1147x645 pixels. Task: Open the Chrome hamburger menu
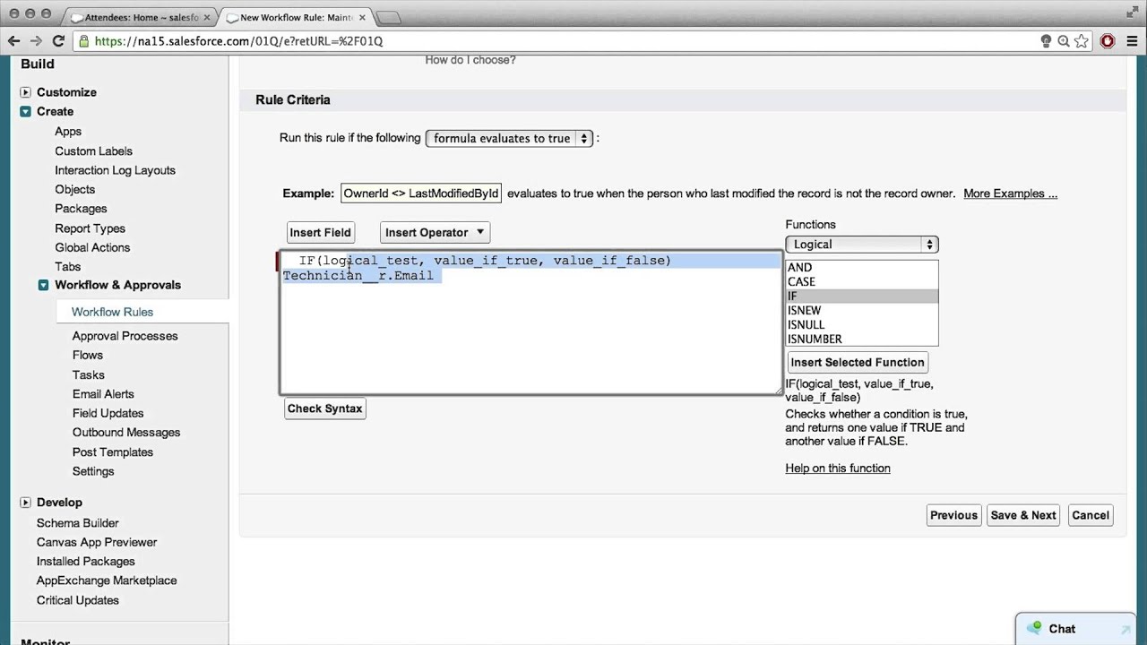pyautogui.click(x=1130, y=40)
